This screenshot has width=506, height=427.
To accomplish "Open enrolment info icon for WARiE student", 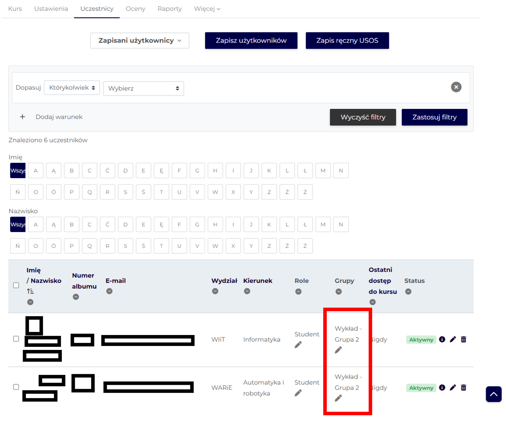I will [x=442, y=387].
